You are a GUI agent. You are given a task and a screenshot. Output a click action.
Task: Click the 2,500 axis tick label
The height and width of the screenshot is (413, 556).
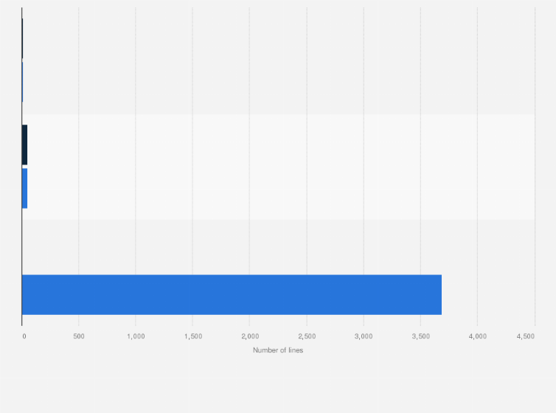coord(307,336)
